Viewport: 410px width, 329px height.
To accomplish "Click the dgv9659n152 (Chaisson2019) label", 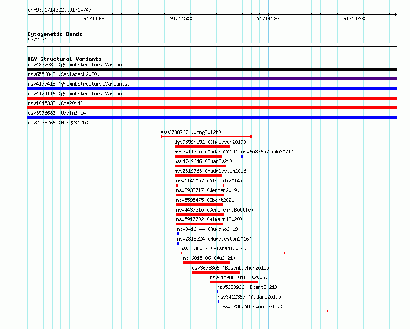I will click(210, 142).
